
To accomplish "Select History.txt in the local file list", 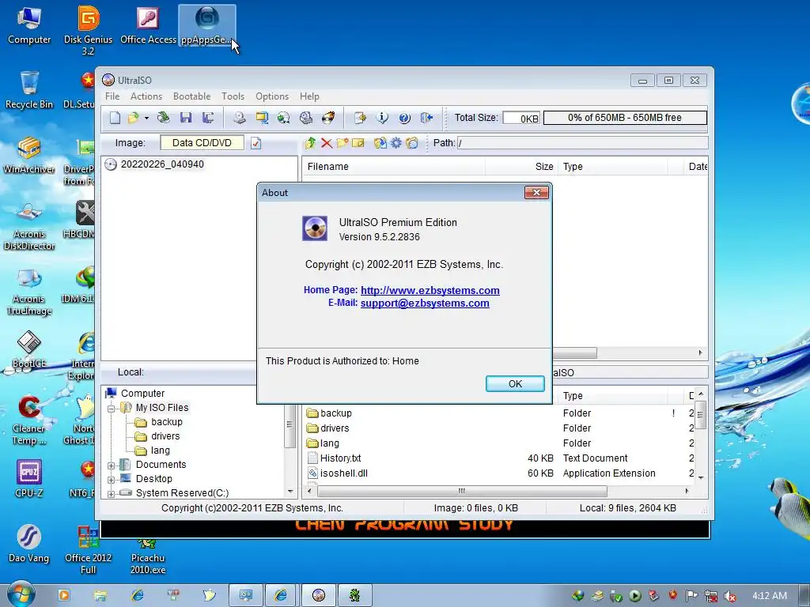I will 340,458.
